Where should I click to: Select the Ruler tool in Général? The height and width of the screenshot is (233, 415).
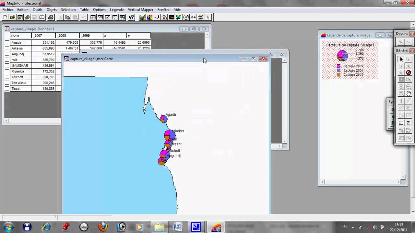(408, 115)
